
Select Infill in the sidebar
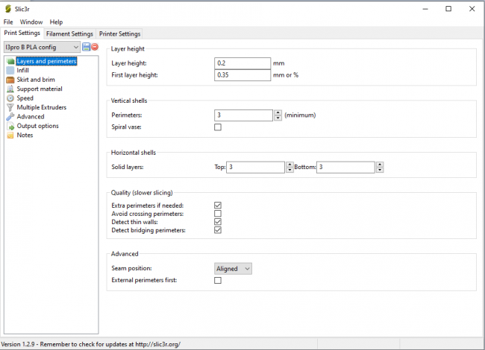pos(22,70)
